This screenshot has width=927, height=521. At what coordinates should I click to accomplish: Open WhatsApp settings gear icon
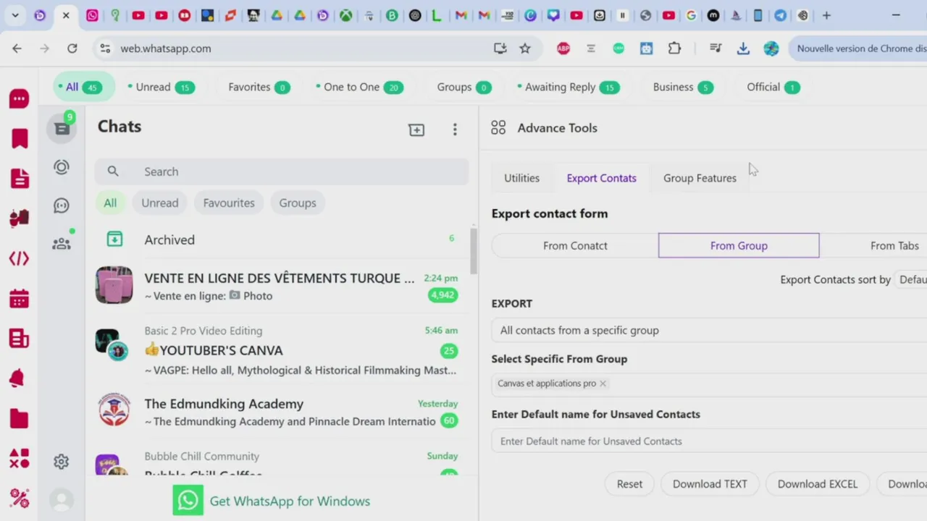(x=62, y=462)
